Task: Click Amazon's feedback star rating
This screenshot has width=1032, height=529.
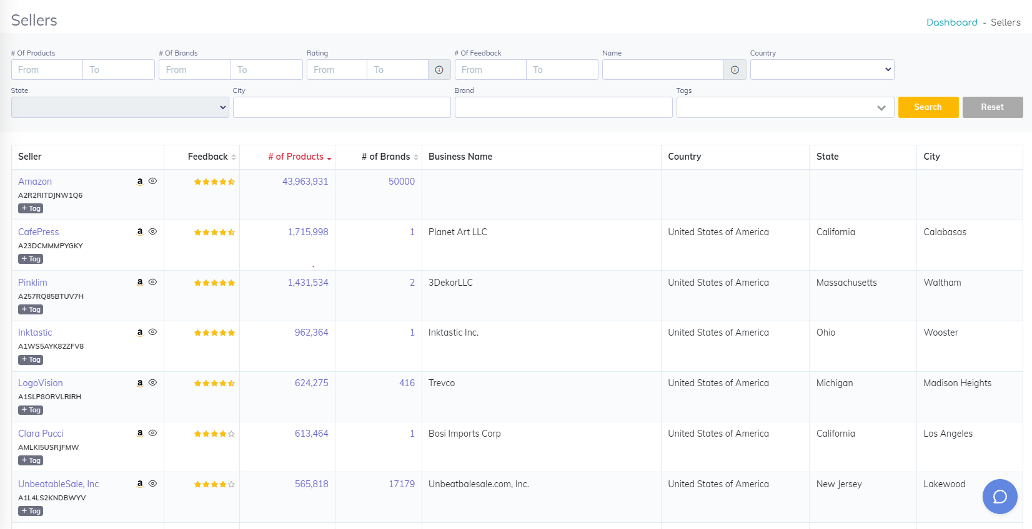Action: coord(214,182)
